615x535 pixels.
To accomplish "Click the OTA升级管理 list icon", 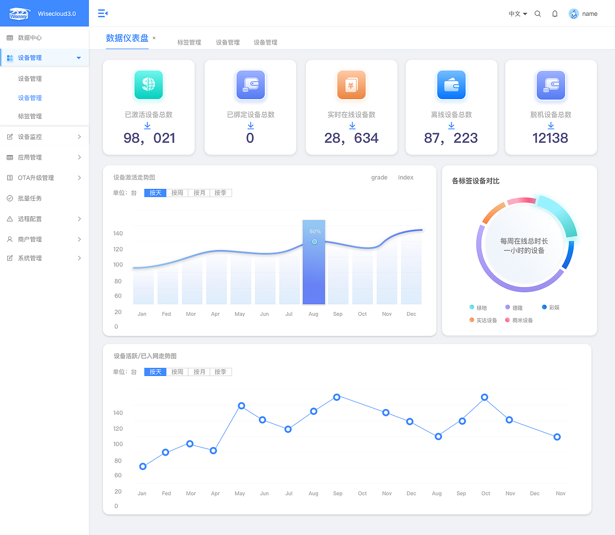I will pyautogui.click(x=10, y=178).
